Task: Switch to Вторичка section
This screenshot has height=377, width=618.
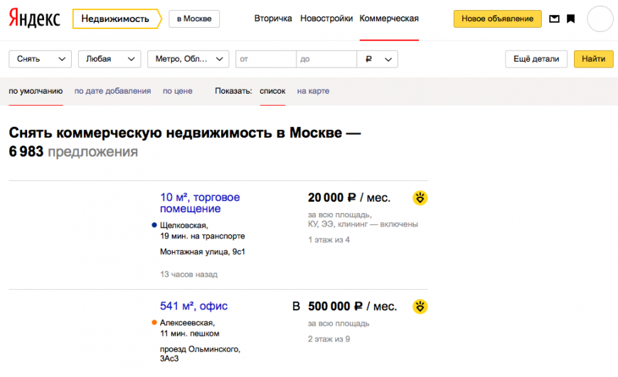Action: pos(273,18)
